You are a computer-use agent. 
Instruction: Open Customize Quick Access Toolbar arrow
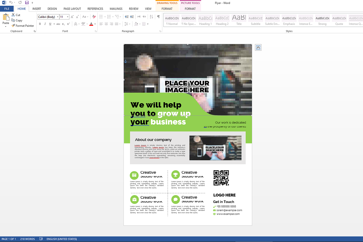32,2
